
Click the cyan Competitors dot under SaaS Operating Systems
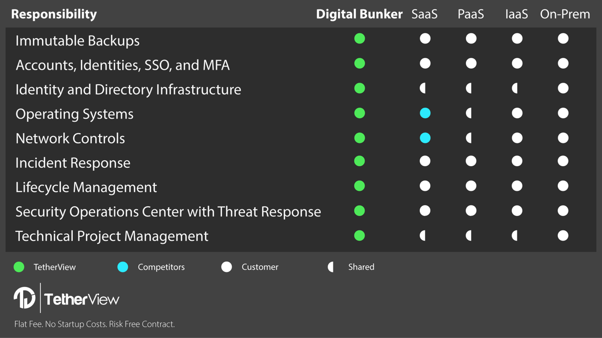coord(425,113)
